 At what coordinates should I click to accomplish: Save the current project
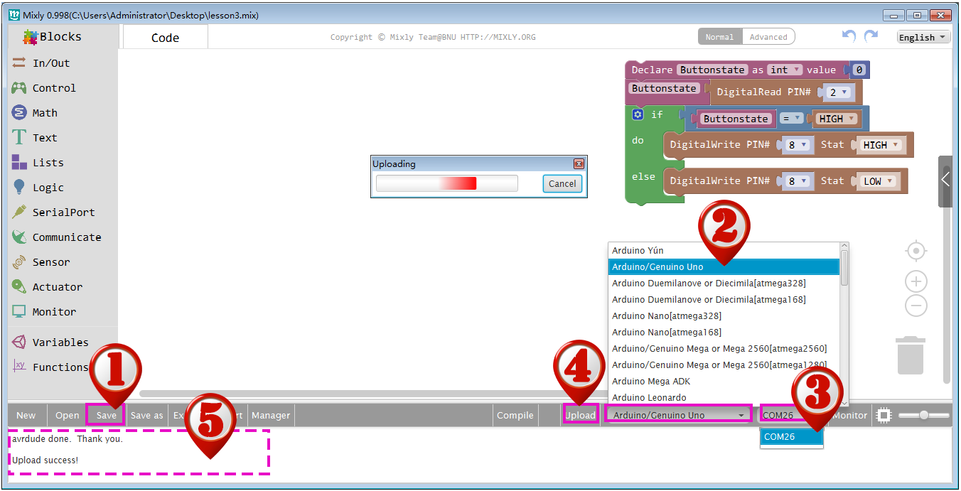click(107, 415)
